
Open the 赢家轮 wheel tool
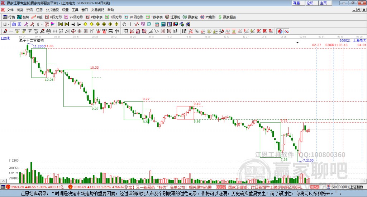tap(190, 17)
